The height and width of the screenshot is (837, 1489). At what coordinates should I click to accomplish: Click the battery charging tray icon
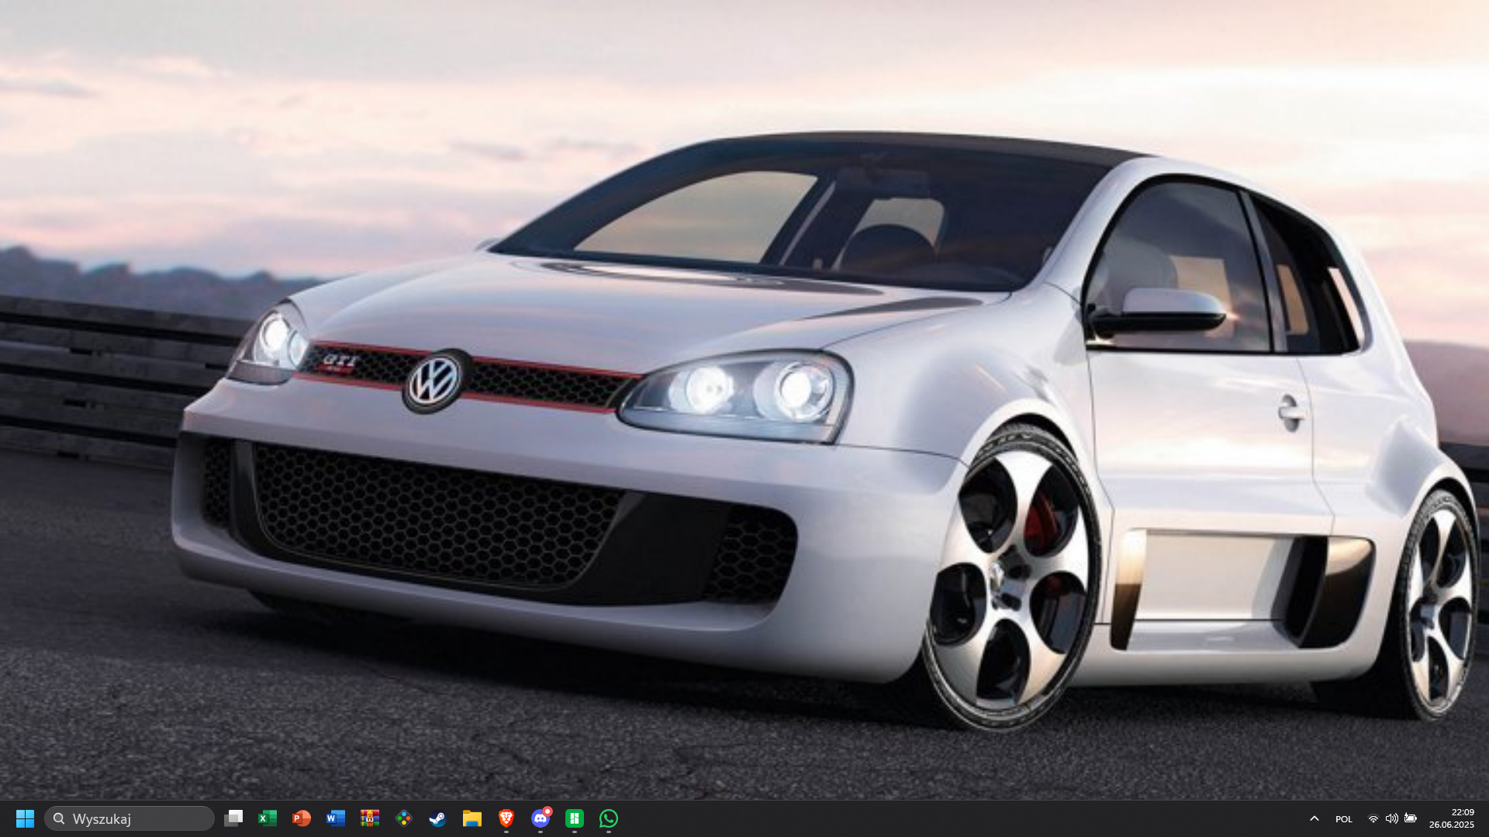[x=1411, y=818]
